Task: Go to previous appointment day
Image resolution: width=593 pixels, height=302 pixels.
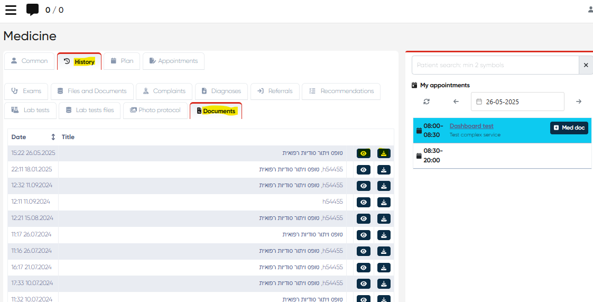Action: [x=456, y=102]
